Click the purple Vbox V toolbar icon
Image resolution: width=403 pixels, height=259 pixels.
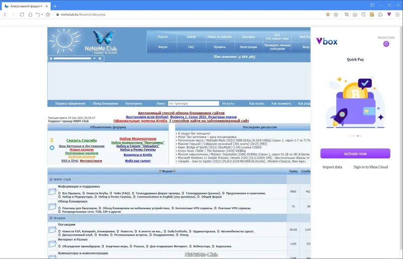[x=389, y=15]
